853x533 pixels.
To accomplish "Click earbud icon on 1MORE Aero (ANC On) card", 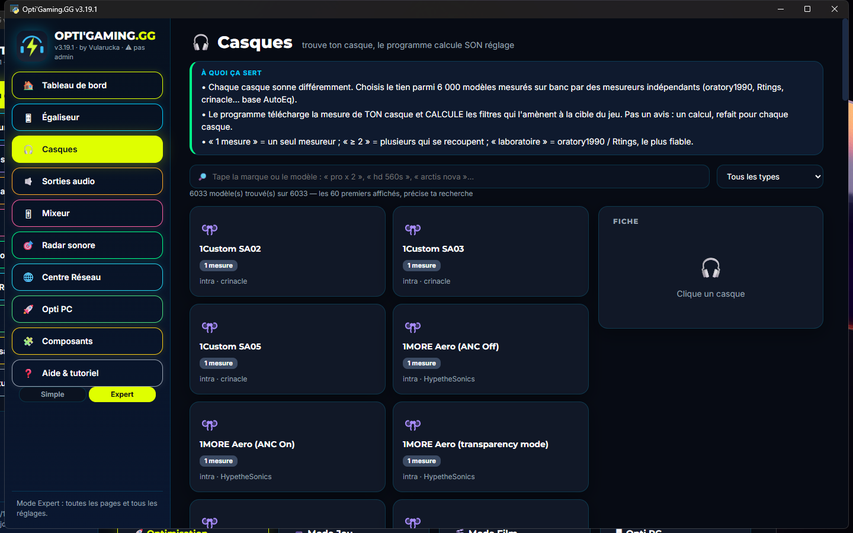I will coord(210,425).
